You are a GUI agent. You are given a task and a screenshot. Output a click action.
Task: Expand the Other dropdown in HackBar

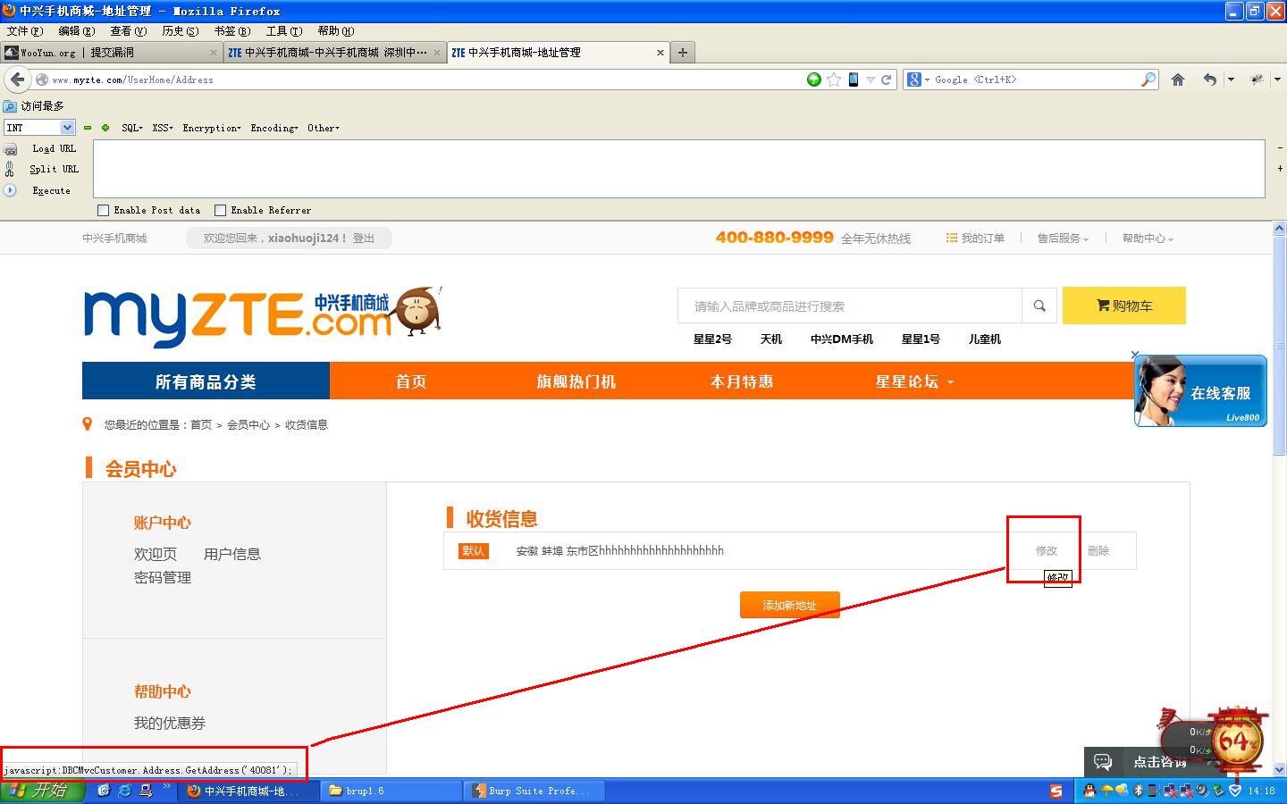pyautogui.click(x=324, y=128)
